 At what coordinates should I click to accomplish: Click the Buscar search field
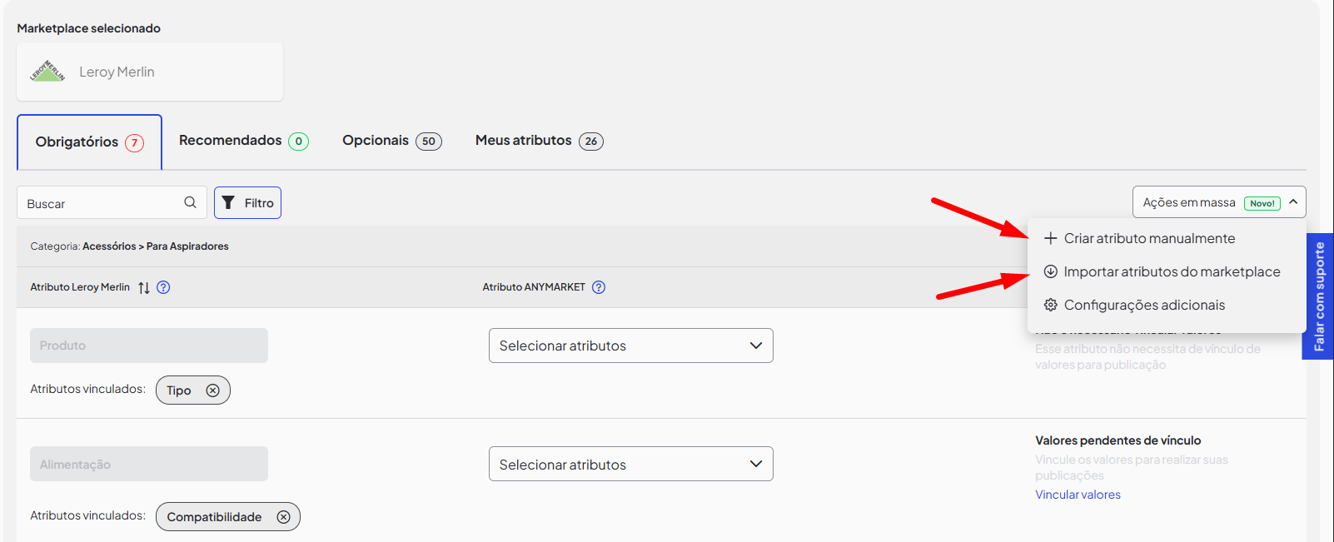pos(100,203)
